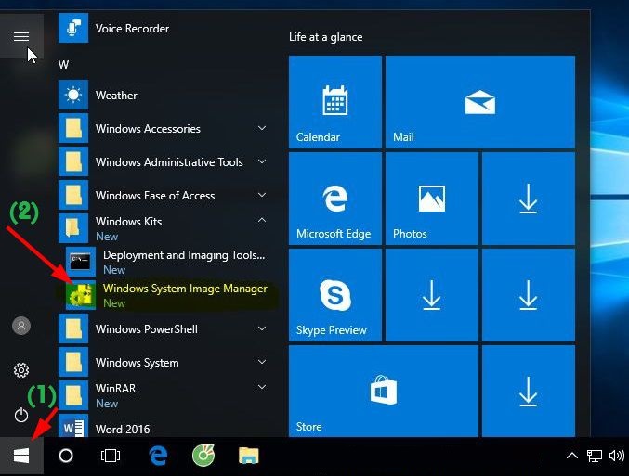Viewport: 629px width, 476px height.
Task: Expand Windows Ease of Access chevron
Action: point(262,195)
